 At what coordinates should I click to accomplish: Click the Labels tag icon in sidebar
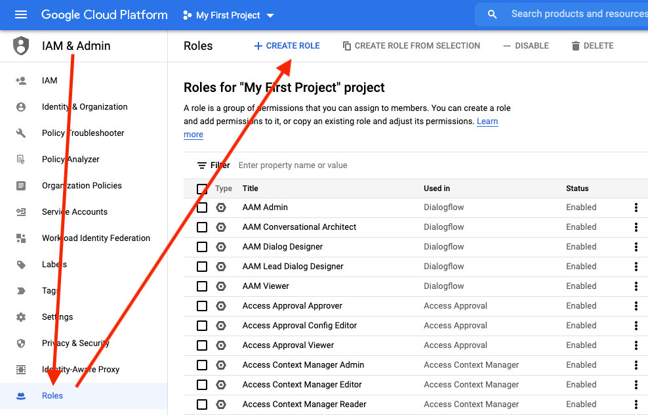click(21, 265)
